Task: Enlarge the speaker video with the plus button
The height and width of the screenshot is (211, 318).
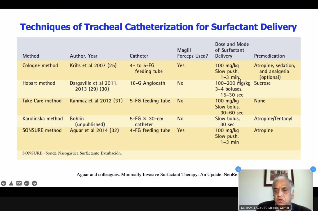Action: click(238, 169)
